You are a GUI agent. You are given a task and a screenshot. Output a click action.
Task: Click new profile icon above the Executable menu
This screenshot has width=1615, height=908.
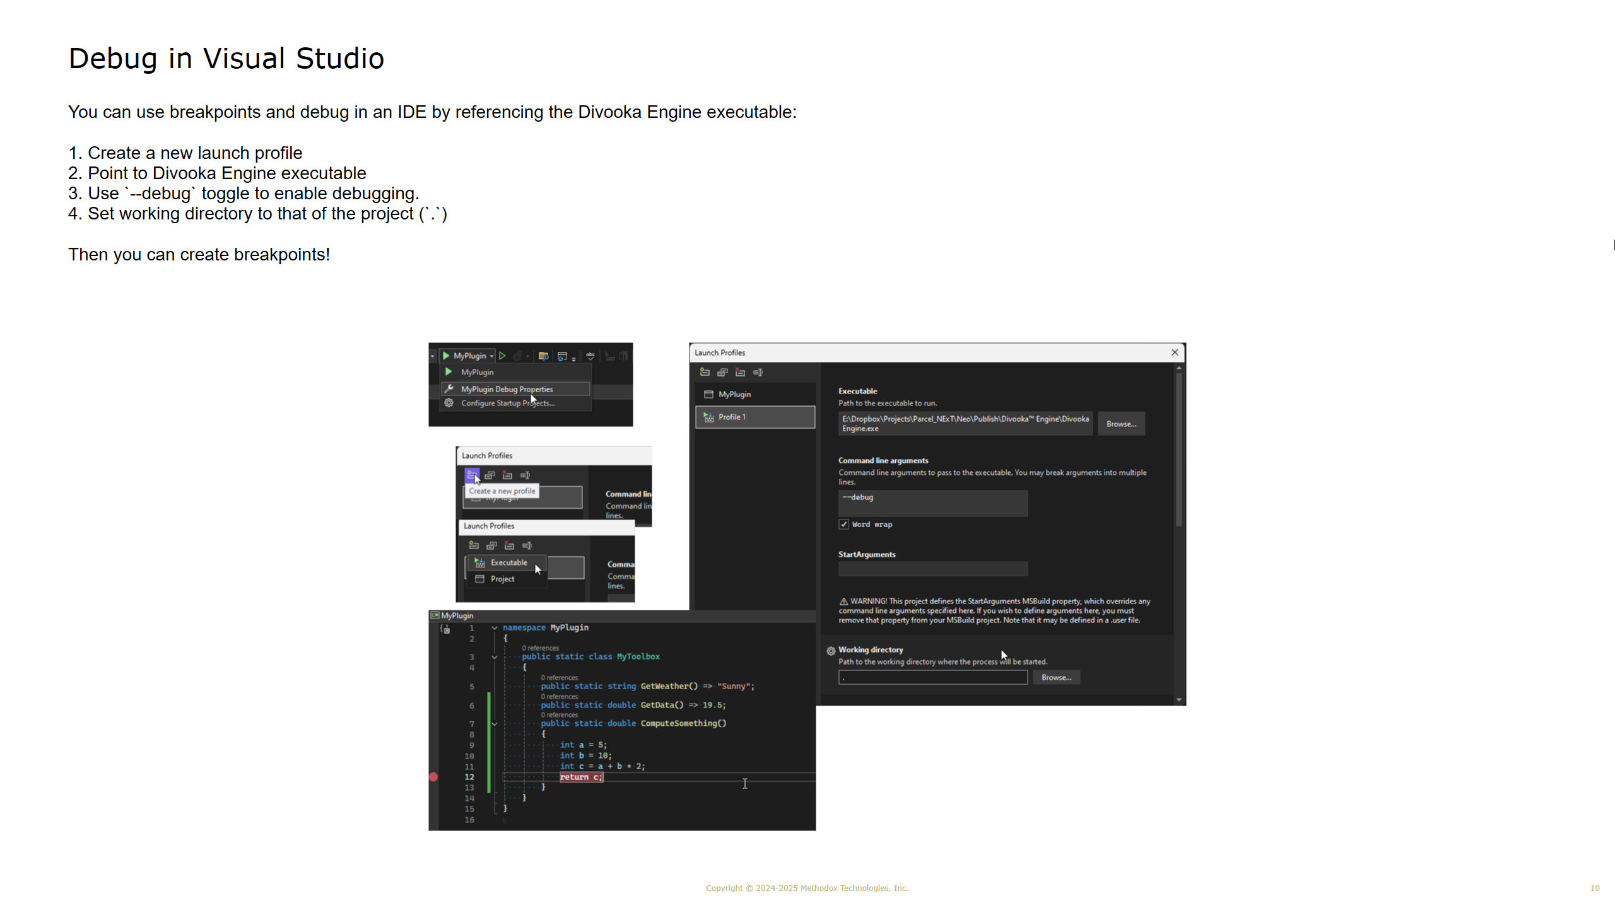(474, 545)
